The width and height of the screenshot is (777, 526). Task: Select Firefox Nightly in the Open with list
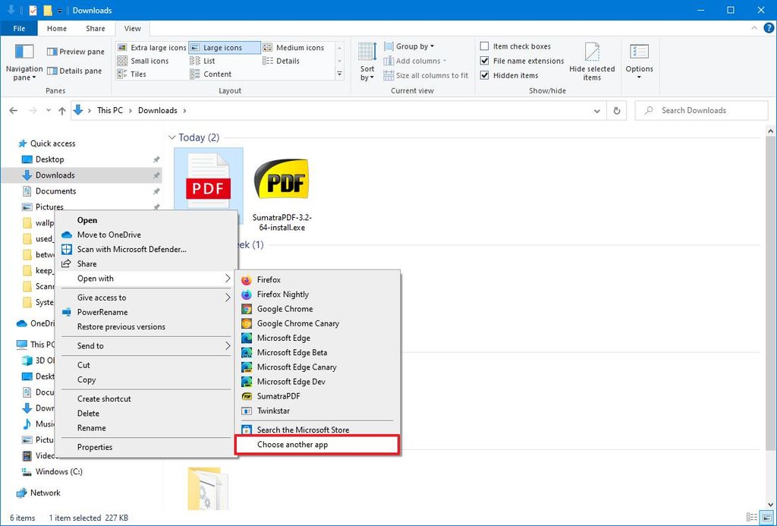[x=282, y=294]
